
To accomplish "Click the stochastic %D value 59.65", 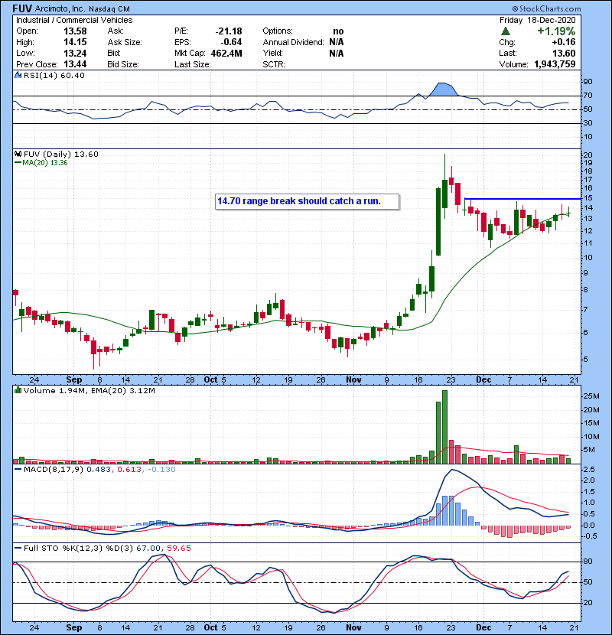I will pyautogui.click(x=178, y=548).
